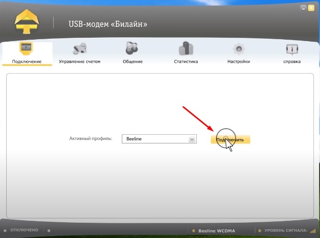320x238 pixels.
Task: Click the Beeline profile combo box
Action: click(159, 139)
